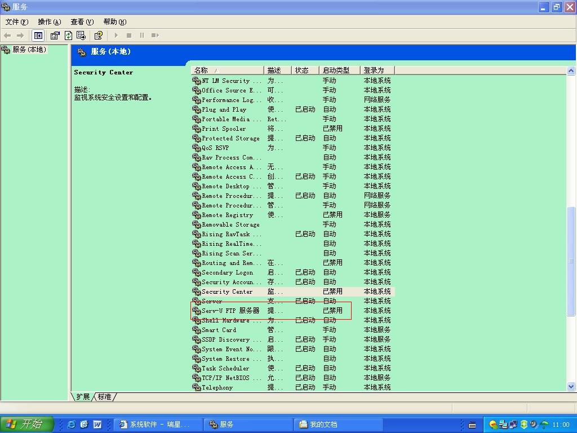Click the green umbrella tray icon

point(544,425)
